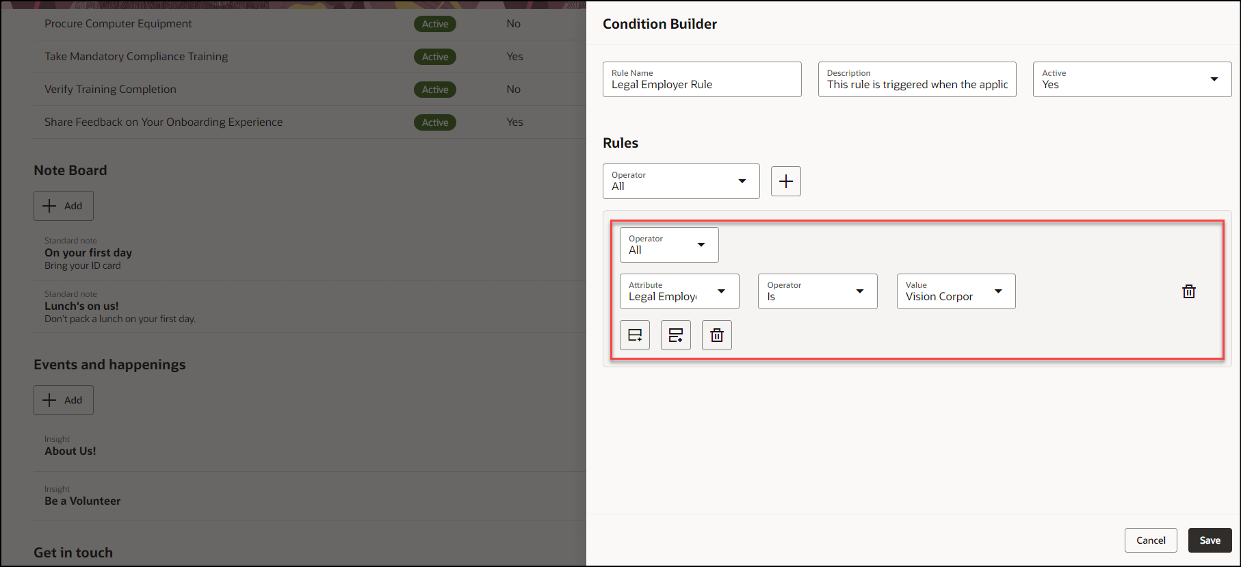Select Procure Computer Equipment task row
The width and height of the screenshot is (1241, 567).
(x=309, y=24)
